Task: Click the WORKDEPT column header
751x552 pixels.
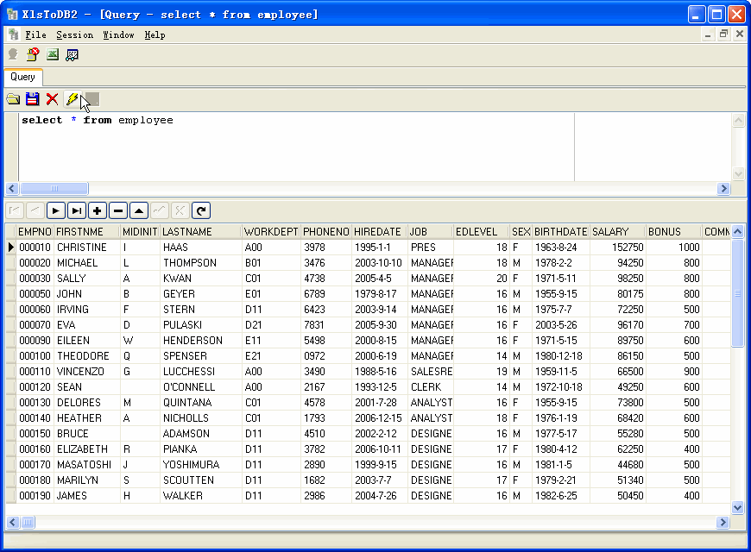Action: (x=271, y=232)
